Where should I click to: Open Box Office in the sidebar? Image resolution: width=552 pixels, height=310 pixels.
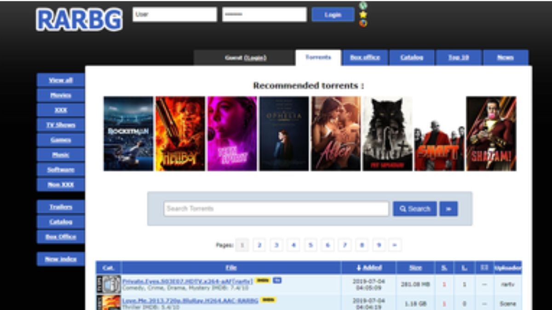[61, 237]
